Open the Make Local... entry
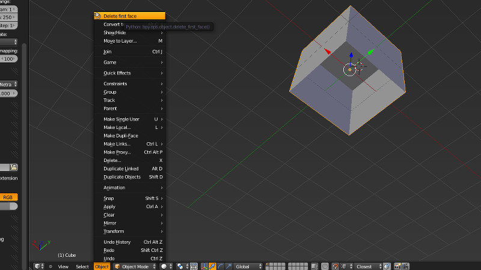The height and width of the screenshot is (270, 481). 129,127
